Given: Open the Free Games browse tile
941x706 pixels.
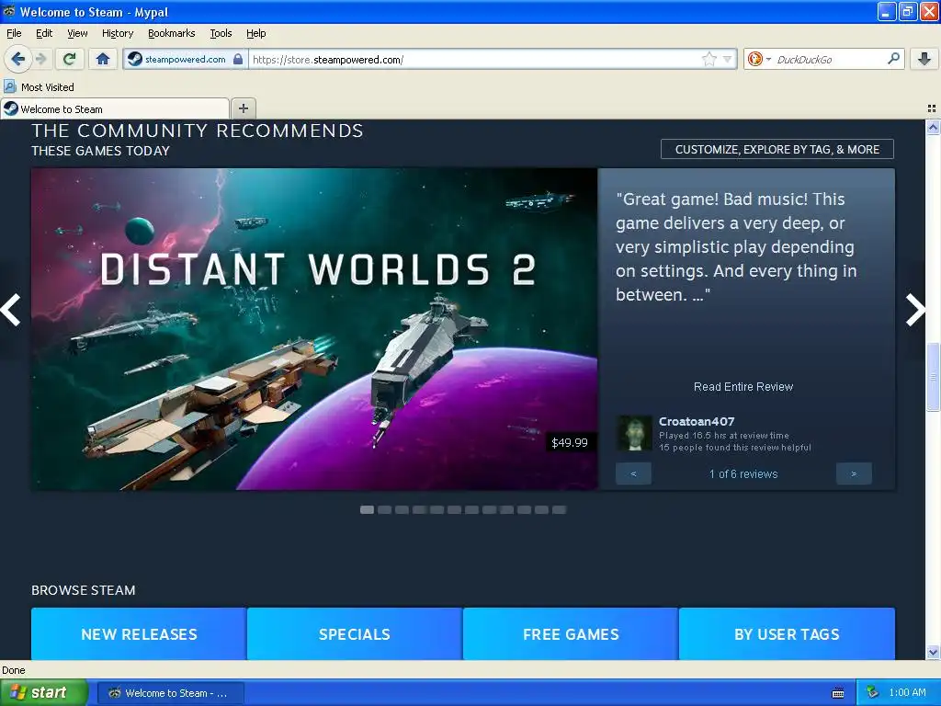Looking at the screenshot, I should point(571,634).
